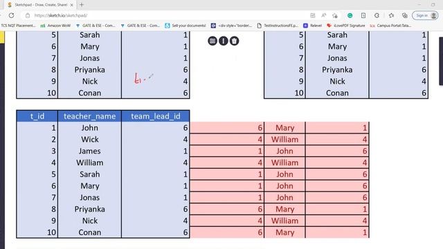Viewport: 443px width, 249px height.
Task: Open the Campus Portal Tata bookmark
Action: (390, 26)
